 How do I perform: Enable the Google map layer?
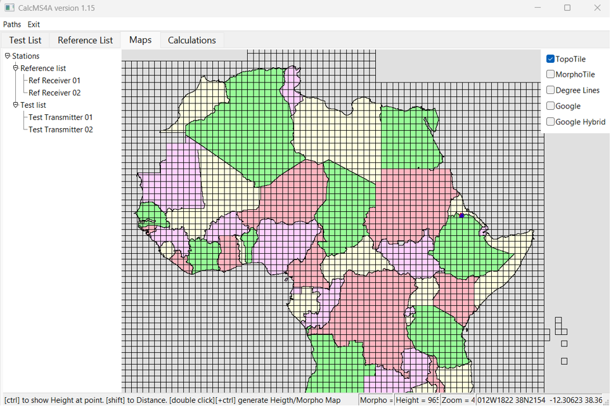pos(550,105)
